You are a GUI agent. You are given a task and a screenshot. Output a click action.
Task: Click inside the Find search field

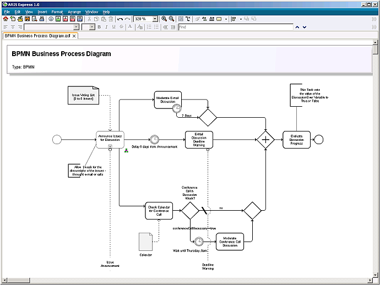click(236, 27)
